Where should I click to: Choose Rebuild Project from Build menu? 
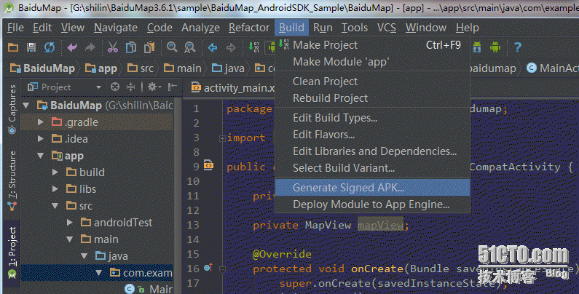373,98
